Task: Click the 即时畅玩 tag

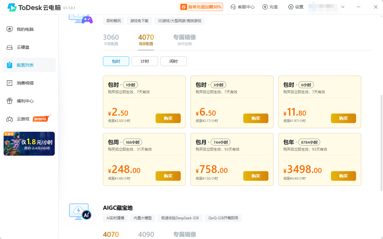Action: [x=114, y=21]
